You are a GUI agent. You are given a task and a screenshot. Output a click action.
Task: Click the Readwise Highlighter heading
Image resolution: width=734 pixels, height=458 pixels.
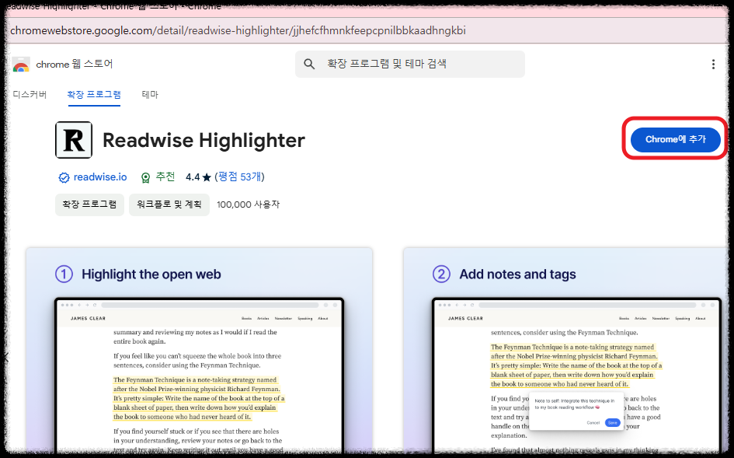pyautogui.click(x=204, y=140)
